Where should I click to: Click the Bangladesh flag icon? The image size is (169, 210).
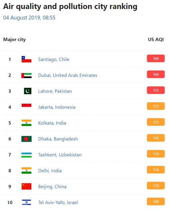[x=26, y=139]
